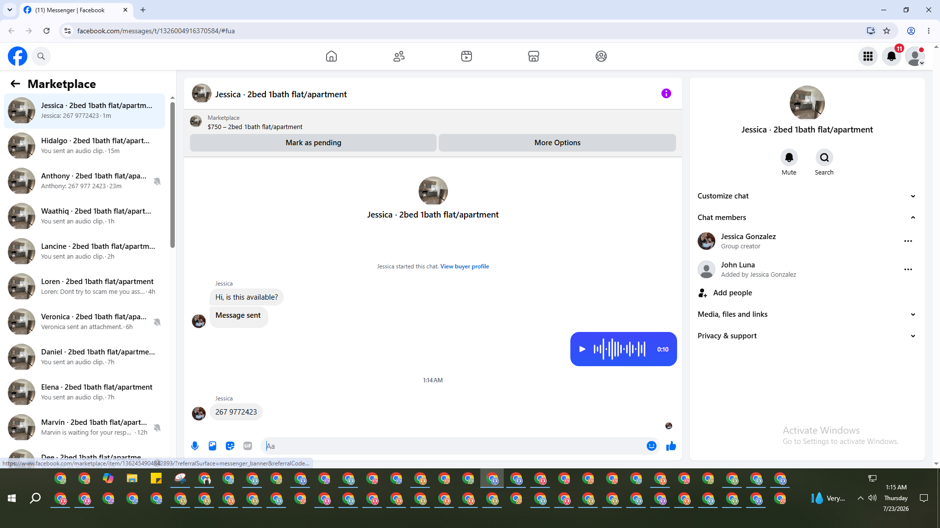The height and width of the screenshot is (528, 940).
Task: Click the Mute bell icon in details panel
Action: tap(789, 157)
